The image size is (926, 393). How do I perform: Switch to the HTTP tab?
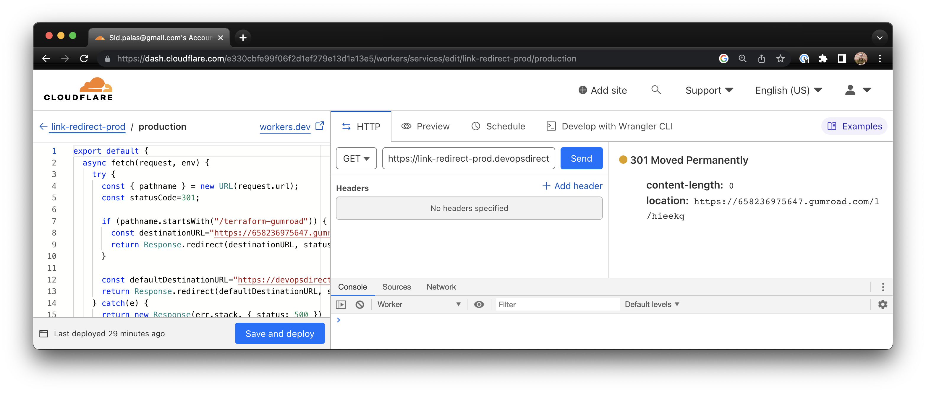pyautogui.click(x=361, y=126)
